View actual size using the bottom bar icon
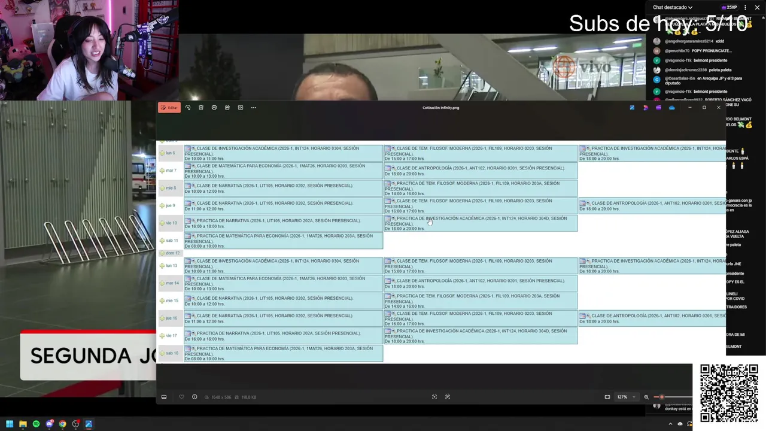Viewport: 766px width, 431px height. [448, 397]
